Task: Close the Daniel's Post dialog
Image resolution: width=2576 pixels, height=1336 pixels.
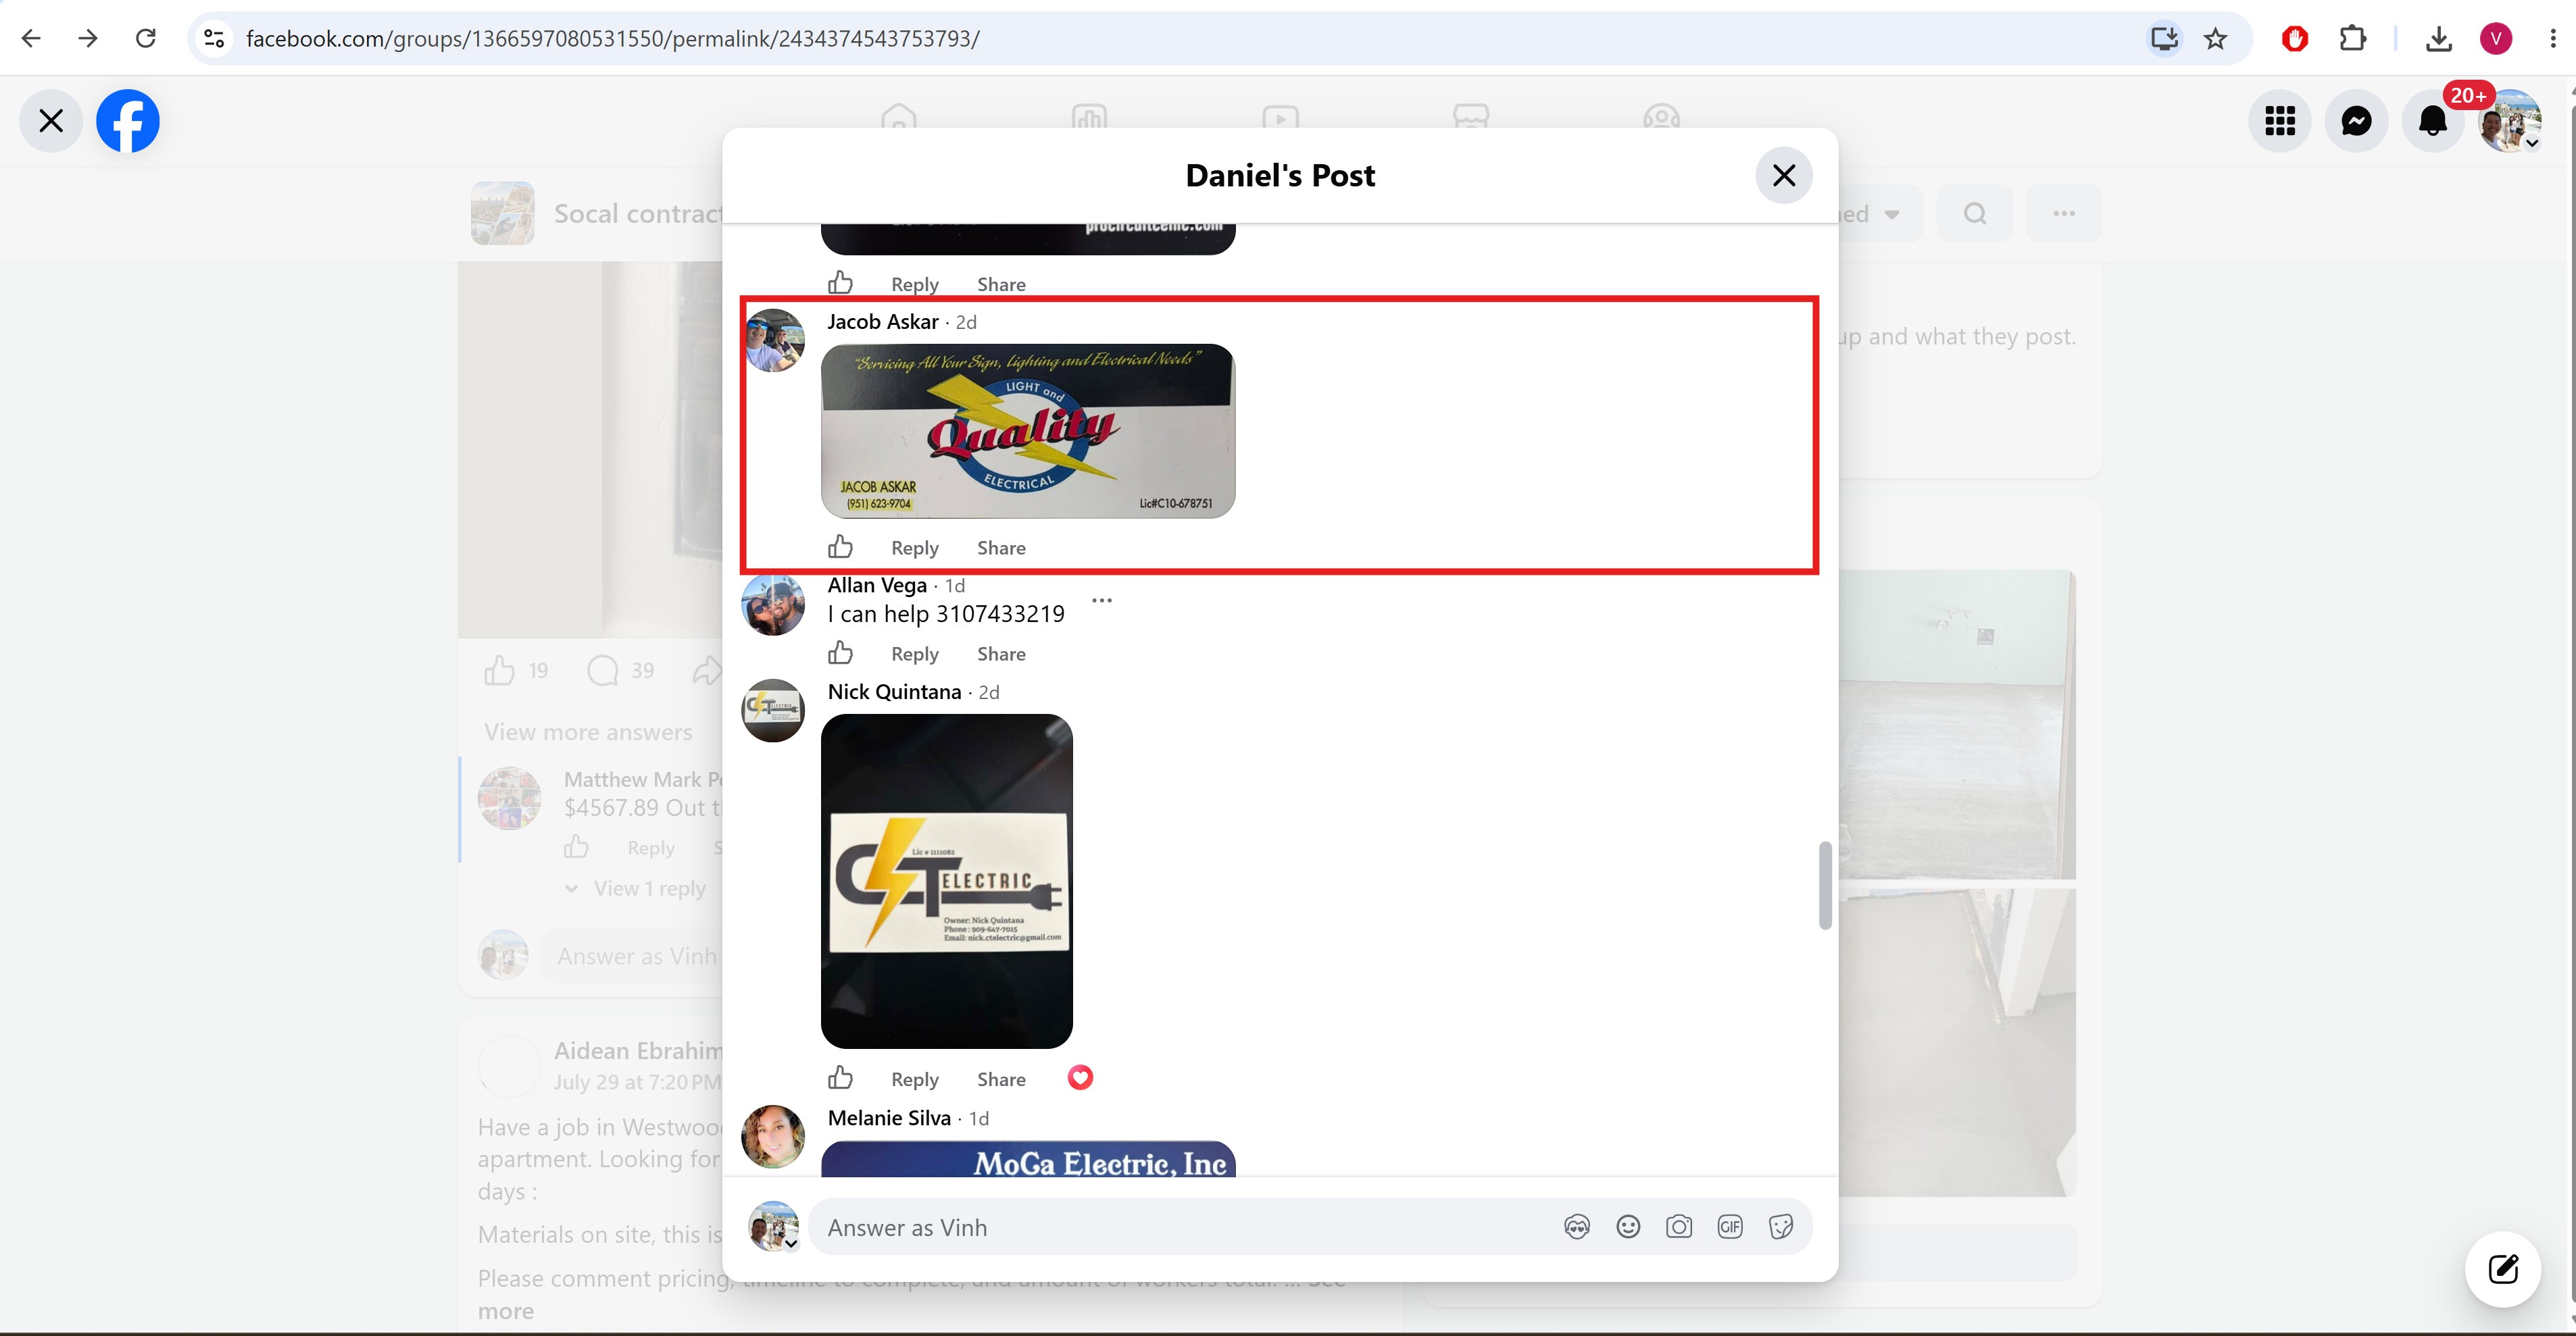Action: click(1784, 175)
